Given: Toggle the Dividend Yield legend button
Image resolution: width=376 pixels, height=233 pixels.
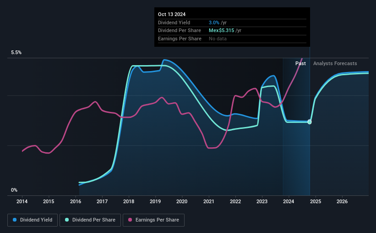Looking at the screenshot, I should [33, 220].
